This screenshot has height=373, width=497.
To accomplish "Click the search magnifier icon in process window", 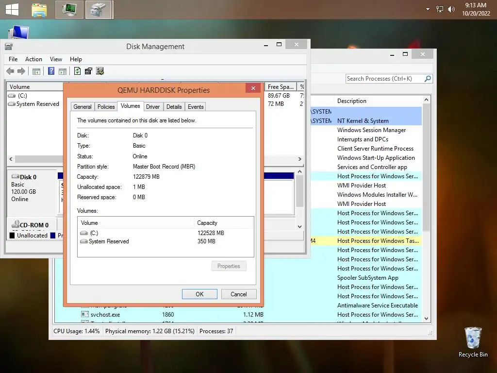I will pyautogui.click(x=428, y=78).
